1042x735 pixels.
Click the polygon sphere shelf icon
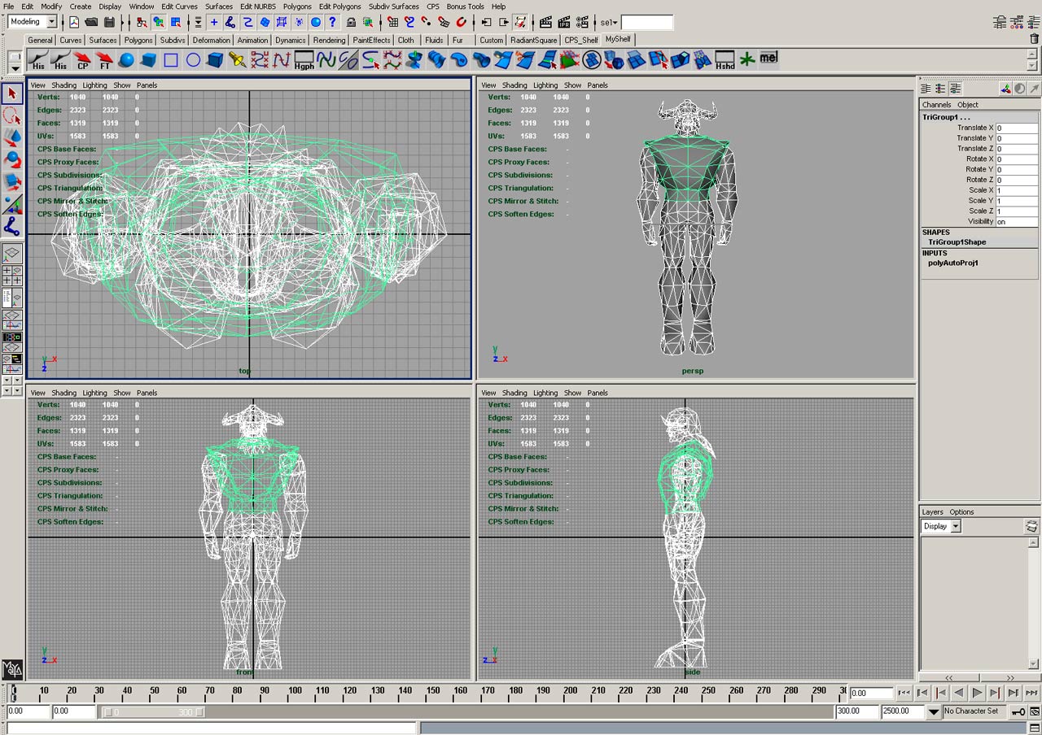point(126,59)
